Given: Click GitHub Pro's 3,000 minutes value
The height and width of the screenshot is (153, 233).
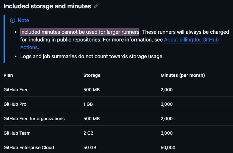Looking at the screenshot, I should (167, 104).
